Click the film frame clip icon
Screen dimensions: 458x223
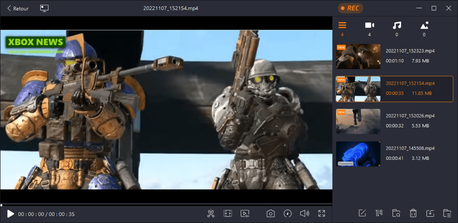pyautogui.click(x=228, y=214)
